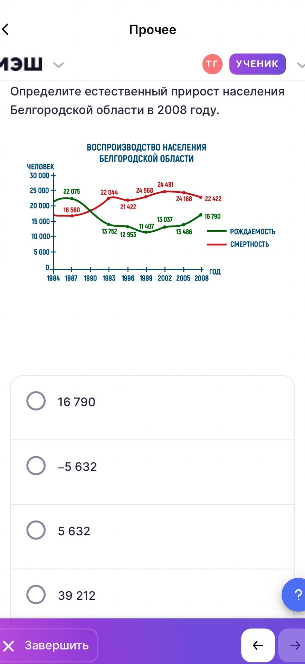305x664 pixels.
Task: Expand the dropdown next to МЭШ logo
Action: click(x=58, y=65)
